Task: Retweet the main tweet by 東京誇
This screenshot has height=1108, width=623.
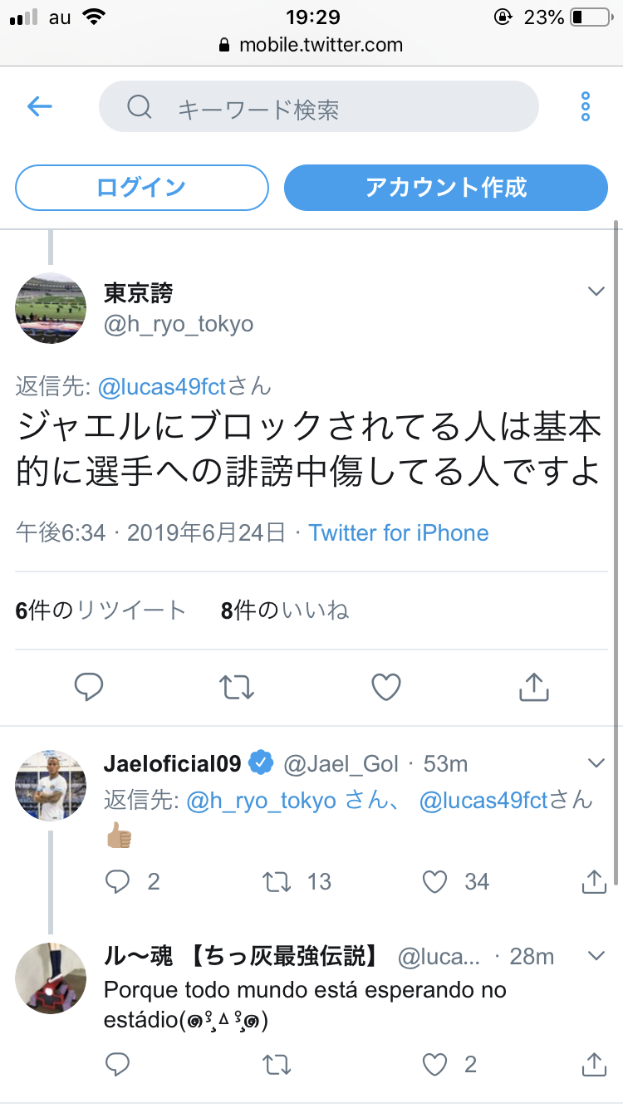Action: 237,687
